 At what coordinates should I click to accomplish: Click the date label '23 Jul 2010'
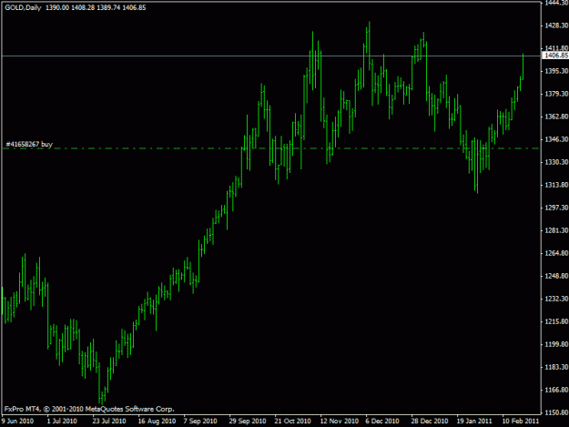point(109,422)
